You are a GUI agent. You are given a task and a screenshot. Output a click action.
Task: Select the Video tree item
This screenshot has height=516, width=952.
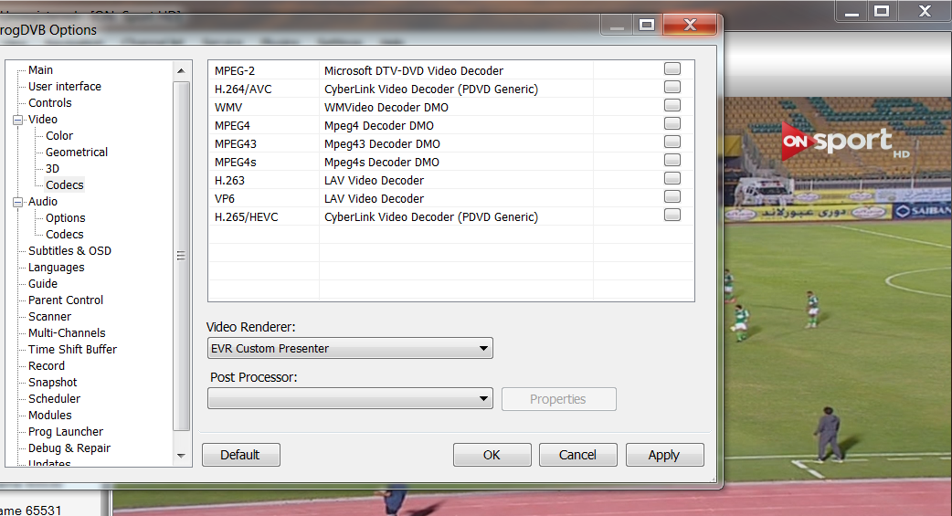tap(43, 119)
